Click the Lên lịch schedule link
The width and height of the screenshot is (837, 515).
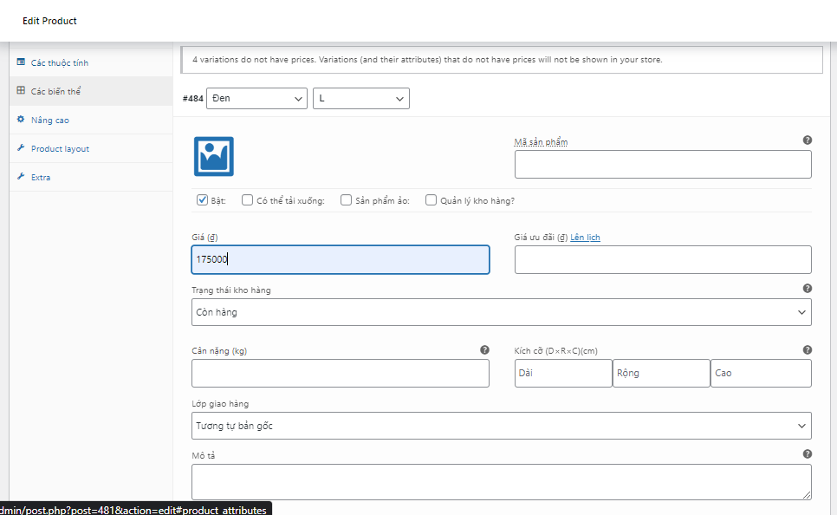click(x=585, y=237)
